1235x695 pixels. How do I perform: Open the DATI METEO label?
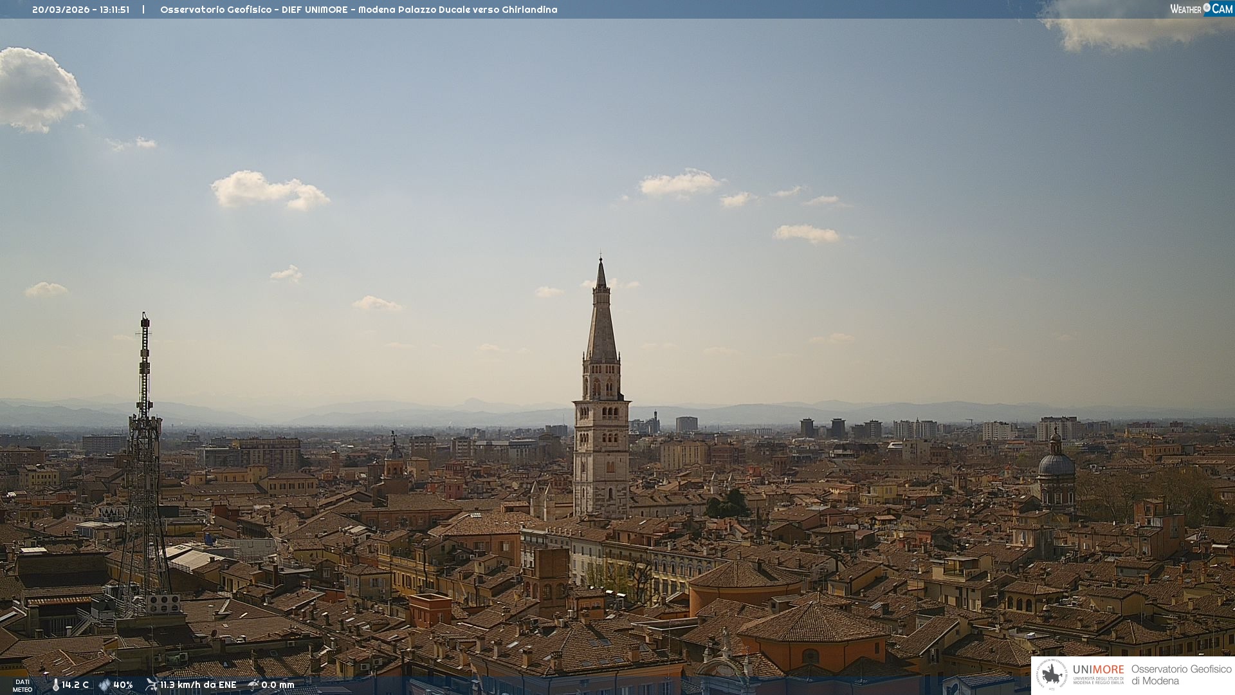tap(23, 685)
